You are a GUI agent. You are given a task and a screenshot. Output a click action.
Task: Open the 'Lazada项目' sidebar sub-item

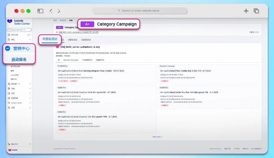(x=15, y=75)
